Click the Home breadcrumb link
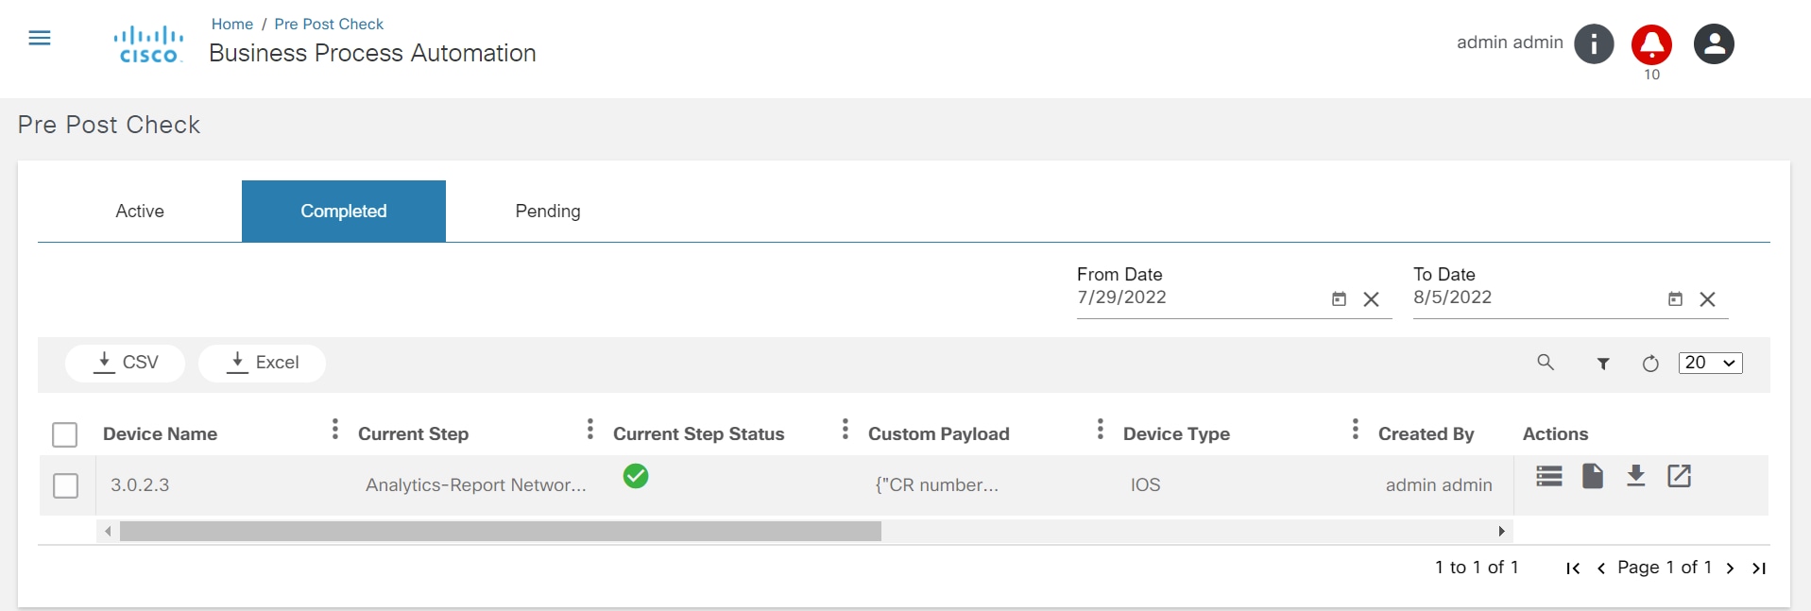The width and height of the screenshot is (1811, 611). point(232,25)
